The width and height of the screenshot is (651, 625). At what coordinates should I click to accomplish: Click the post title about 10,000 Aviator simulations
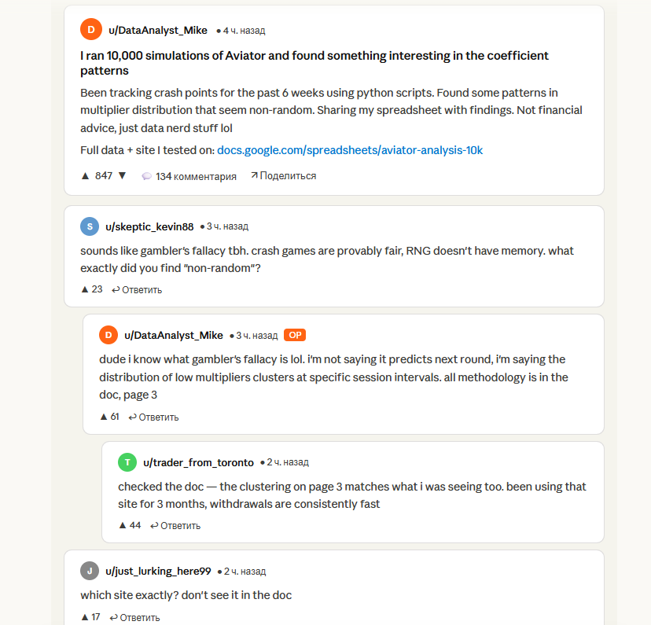click(x=314, y=63)
